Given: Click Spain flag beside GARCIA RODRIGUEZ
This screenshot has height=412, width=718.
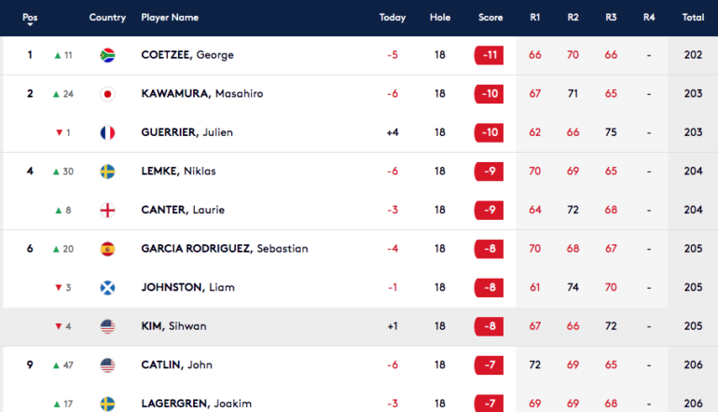Looking at the screenshot, I should [107, 249].
